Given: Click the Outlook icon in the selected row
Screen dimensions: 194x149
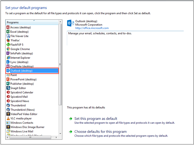Looking at the screenshot, I should tap(8, 71).
